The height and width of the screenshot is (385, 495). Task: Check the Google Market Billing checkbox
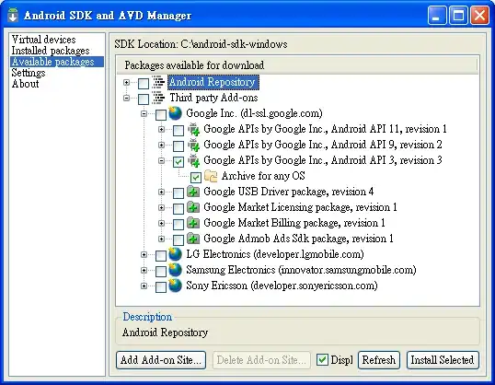tap(178, 224)
